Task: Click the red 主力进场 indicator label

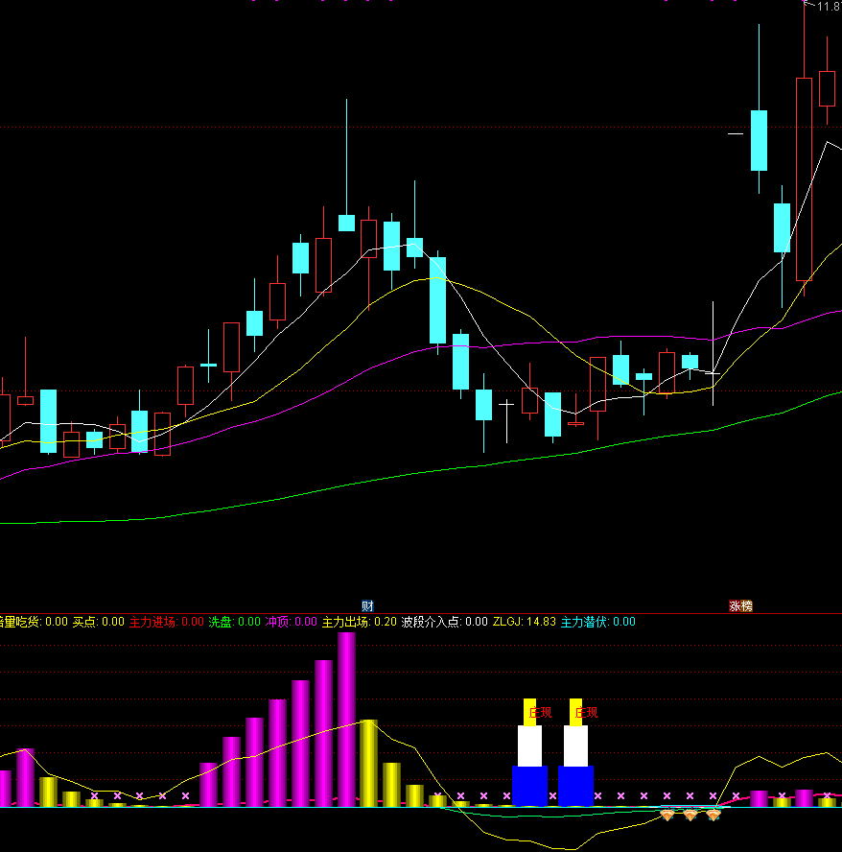Action: [152, 622]
